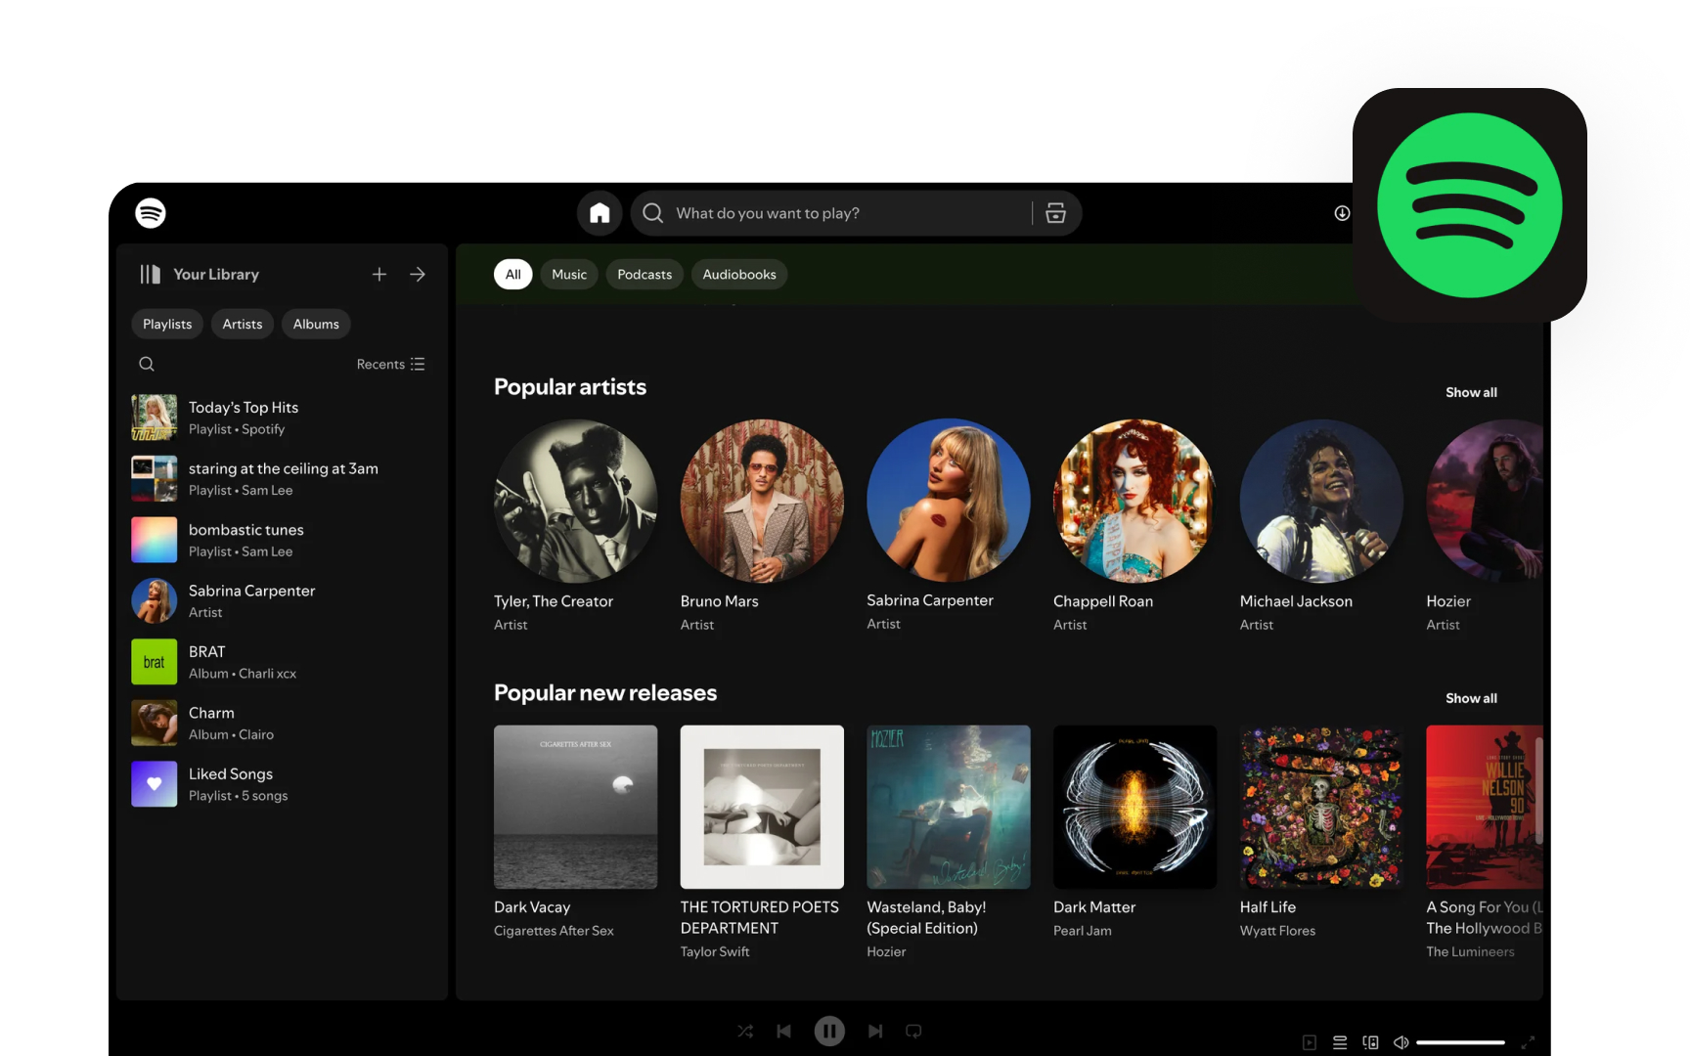Click the install app download icon
The height and width of the screenshot is (1056, 1690).
[1342, 213]
